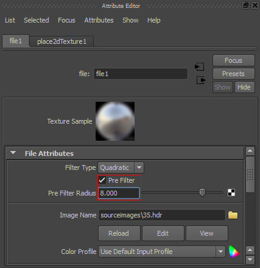Click the output connection arrow icon

coord(201,80)
